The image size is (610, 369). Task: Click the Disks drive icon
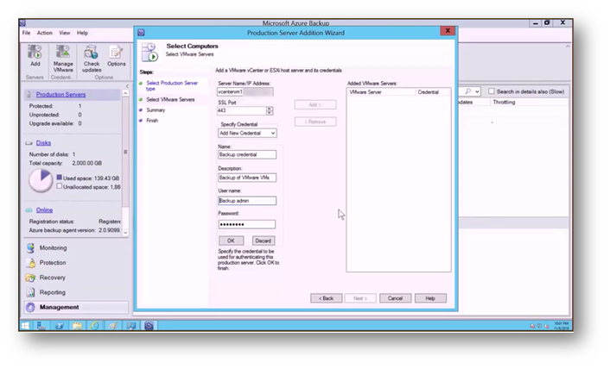coord(29,143)
